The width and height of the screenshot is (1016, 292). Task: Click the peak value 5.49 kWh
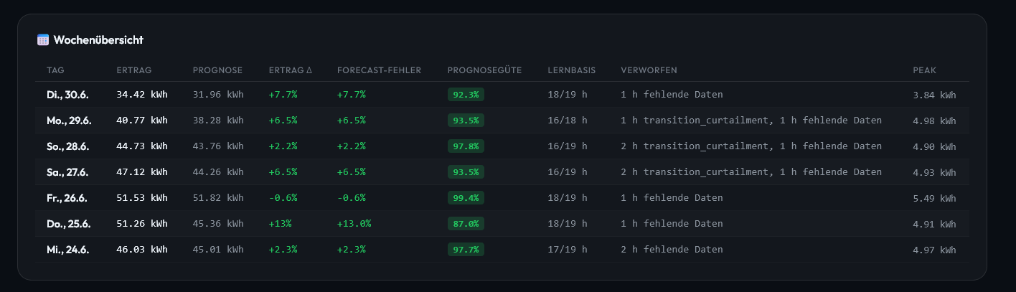[934, 198]
